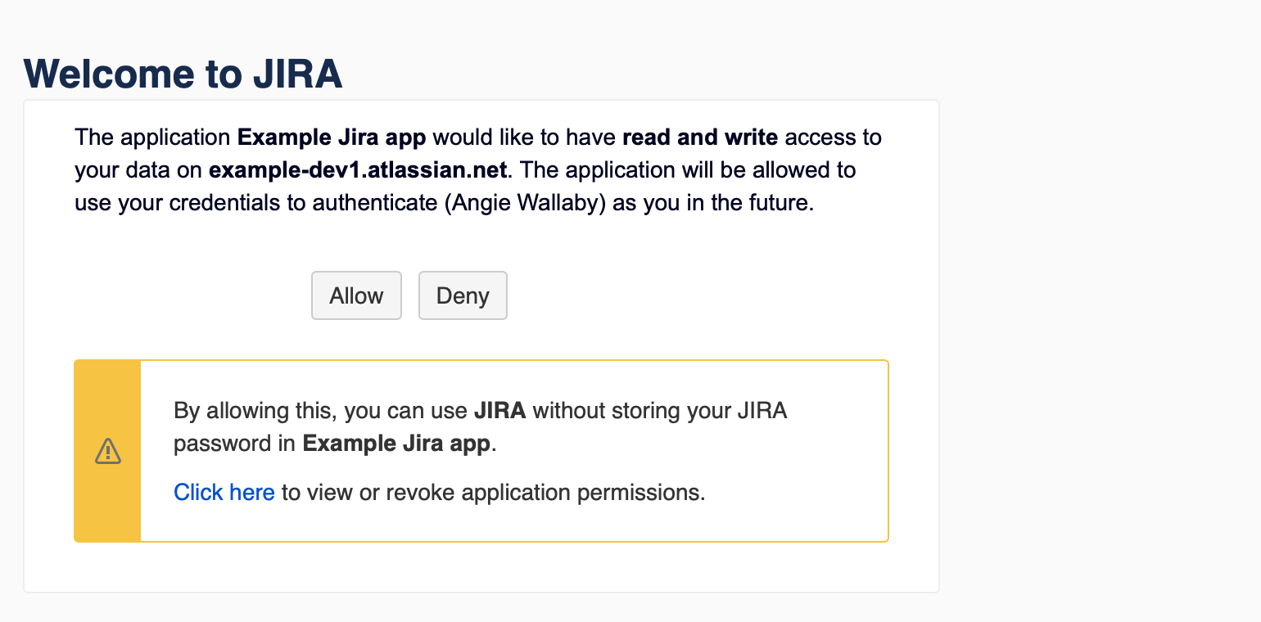This screenshot has height=622, width=1261.
Task: Click 'without storing your JIRA' text
Action: click(x=659, y=410)
